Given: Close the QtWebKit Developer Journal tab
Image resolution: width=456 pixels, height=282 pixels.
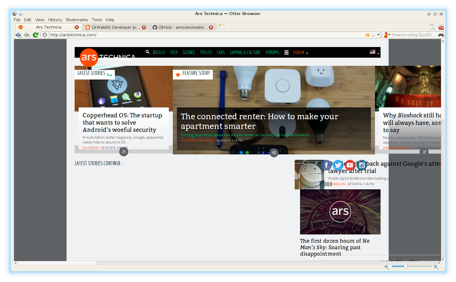Looking at the screenshot, I should (144, 27).
